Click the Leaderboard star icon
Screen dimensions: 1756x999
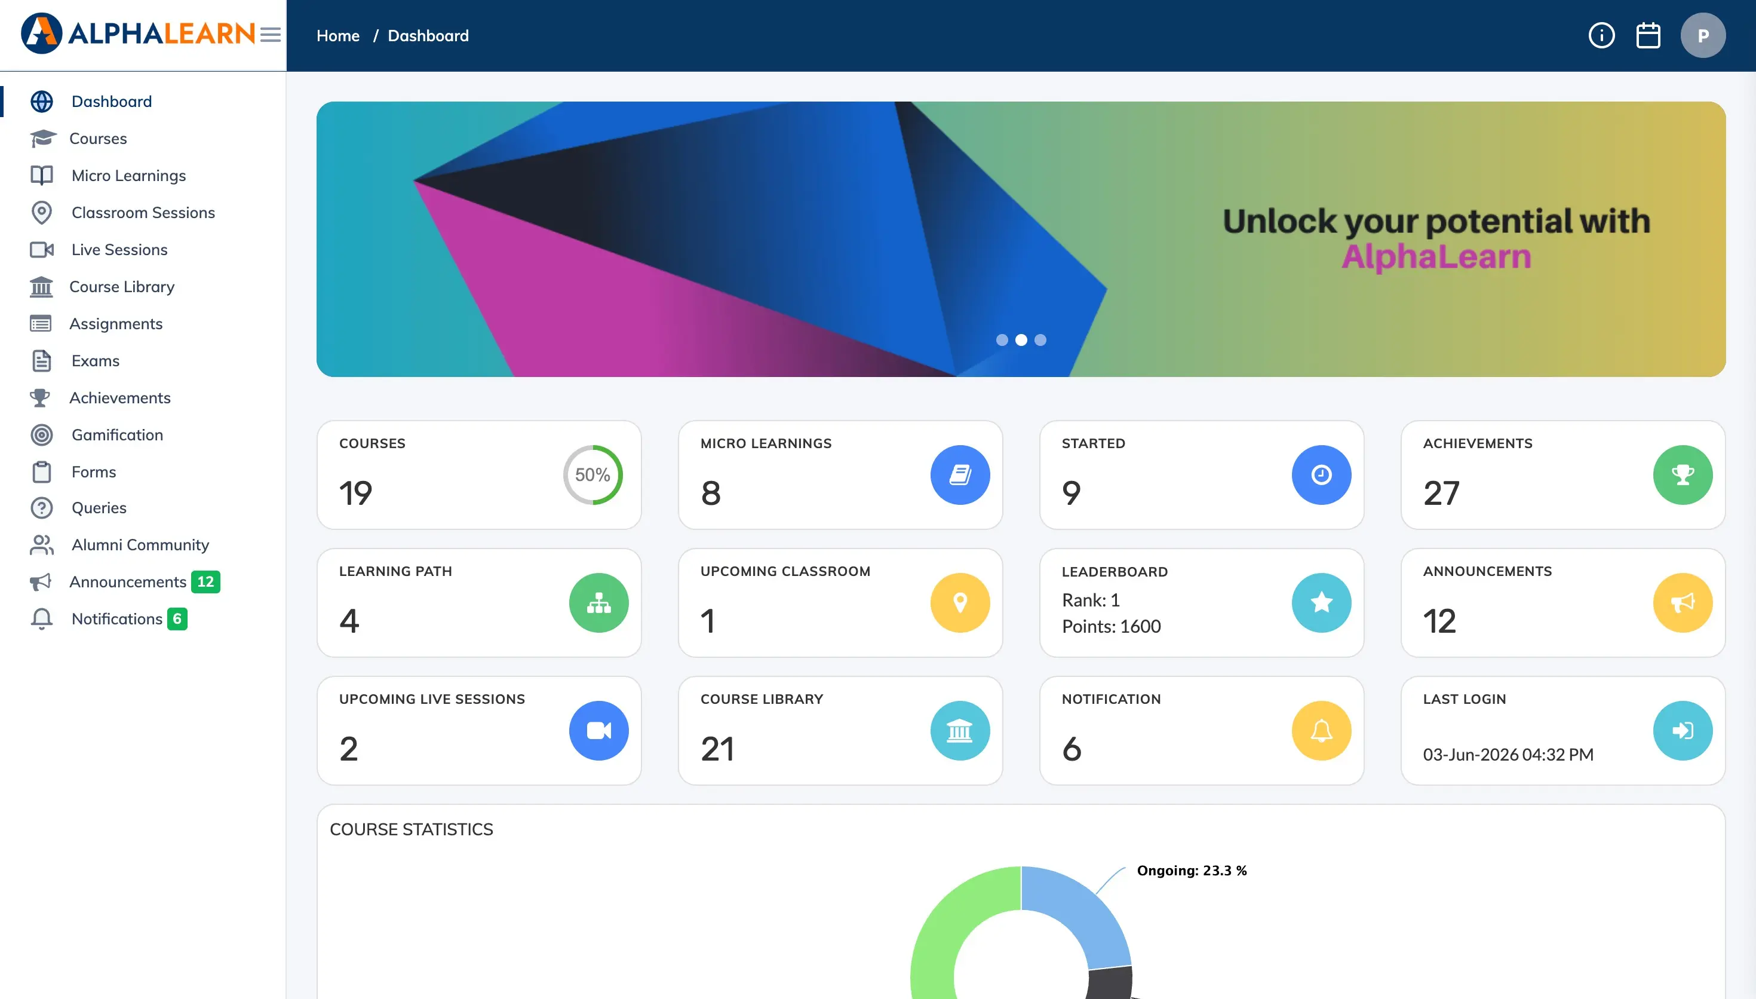tap(1321, 603)
